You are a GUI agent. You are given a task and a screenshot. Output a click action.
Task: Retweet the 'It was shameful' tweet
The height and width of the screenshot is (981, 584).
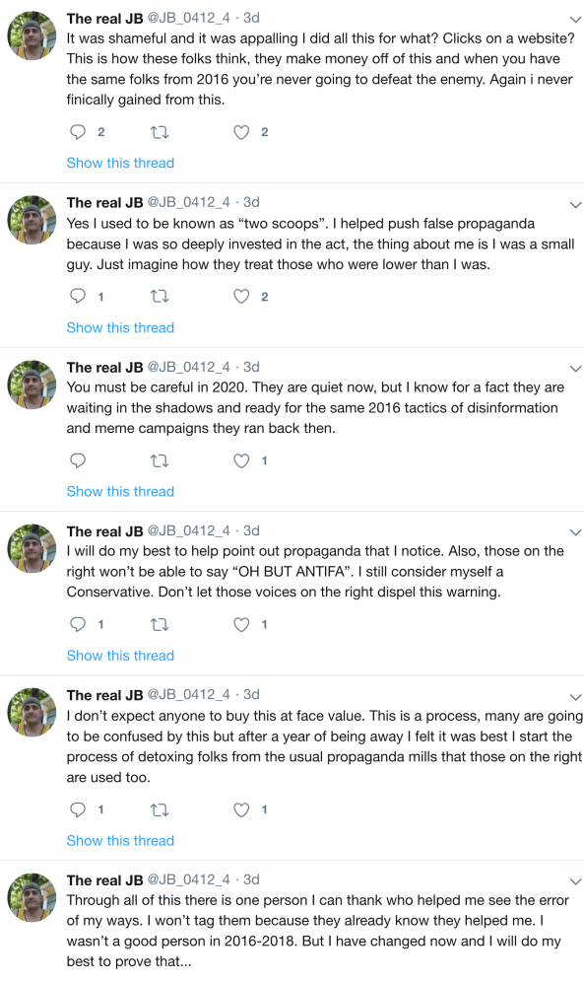[161, 132]
